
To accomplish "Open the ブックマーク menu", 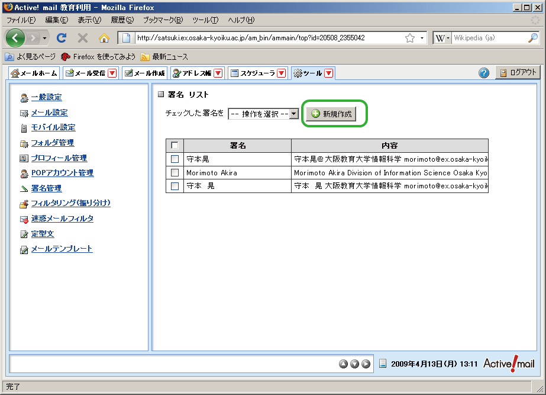I will tap(163, 20).
